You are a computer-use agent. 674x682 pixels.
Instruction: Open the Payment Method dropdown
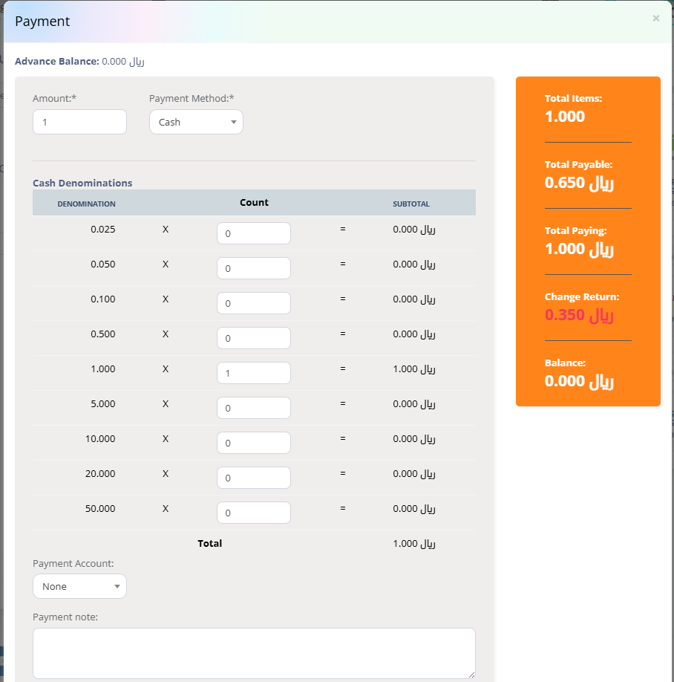(x=195, y=122)
